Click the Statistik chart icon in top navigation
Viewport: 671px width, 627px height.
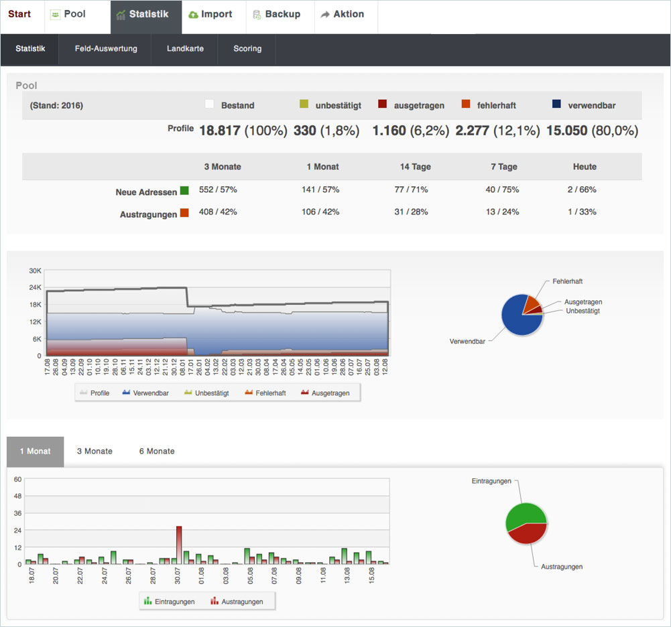click(121, 15)
